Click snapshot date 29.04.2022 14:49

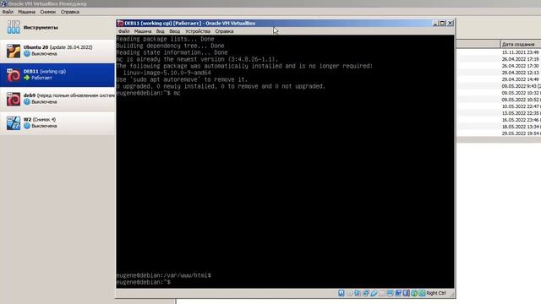click(x=520, y=79)
